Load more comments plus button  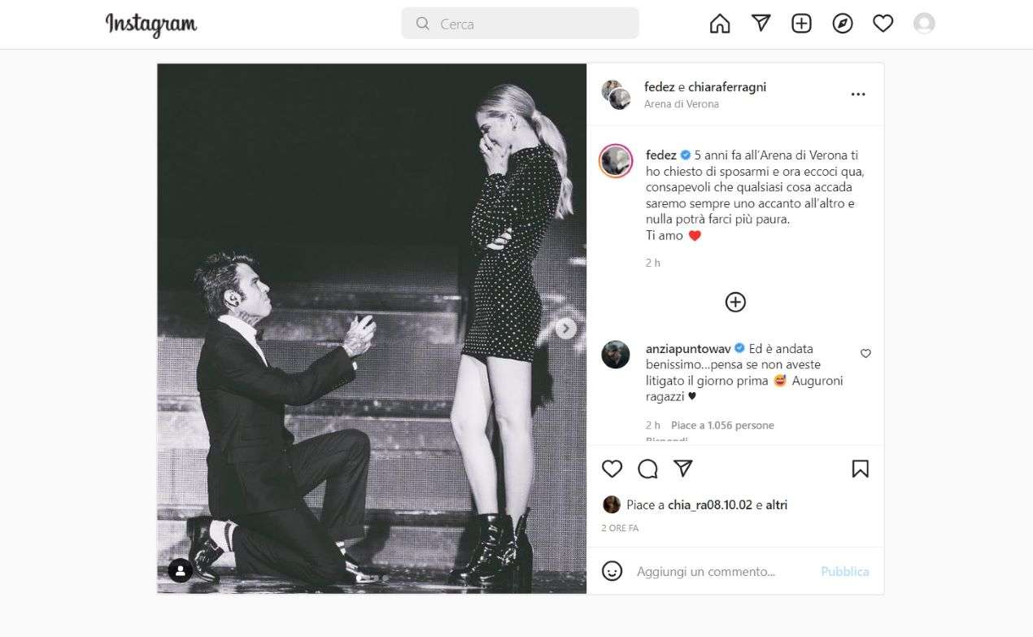(735, 302)
